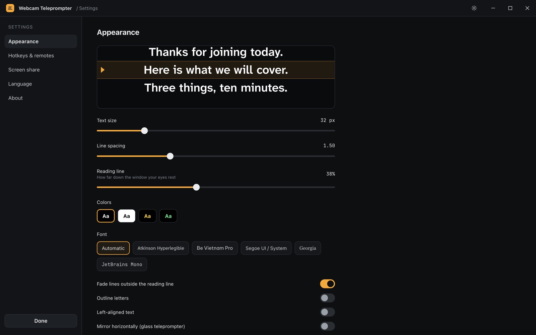Select the Automatic font option
Viewport: 536px width, 335px height.
(x=113, y=248)
